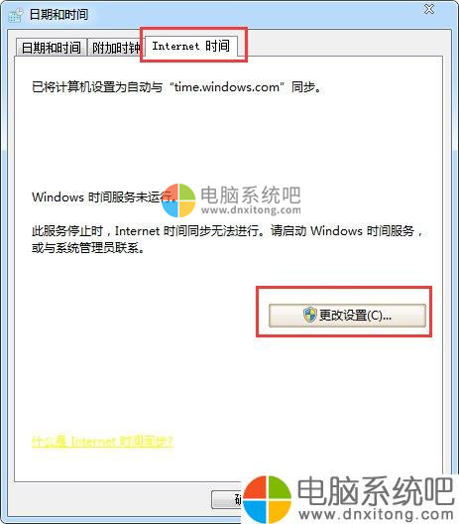Open the 什么是 Internet 时间同步 help link
Screen dimensions: 459x524
coord(102,441)
